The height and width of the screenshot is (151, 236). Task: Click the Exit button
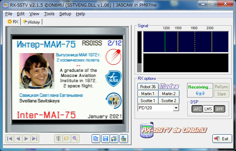(x=222, y=139)
